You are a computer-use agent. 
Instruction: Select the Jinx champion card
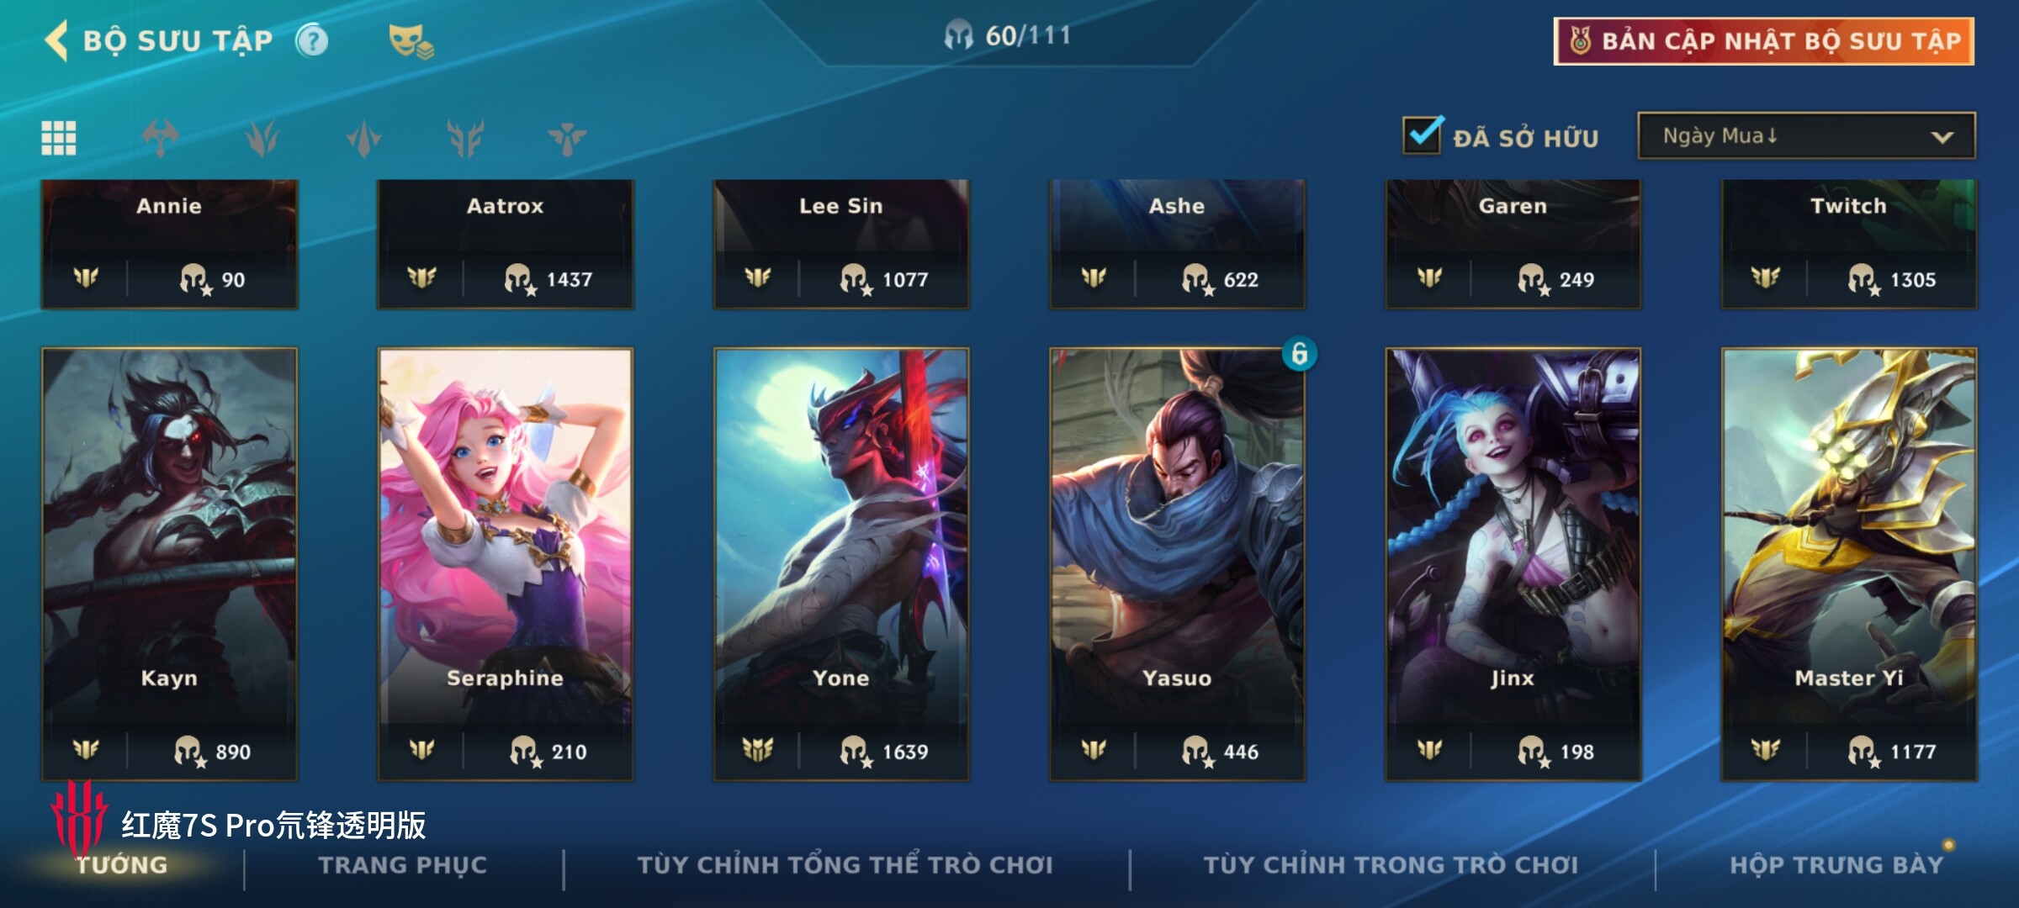(x=1513, y=564)
